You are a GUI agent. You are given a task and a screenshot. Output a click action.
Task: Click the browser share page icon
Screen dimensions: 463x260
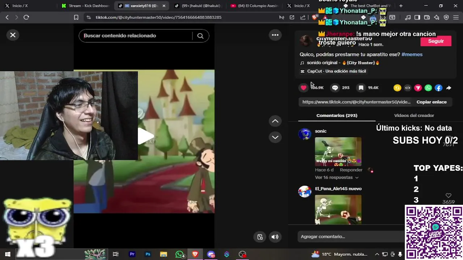click(x=303, y=17)
